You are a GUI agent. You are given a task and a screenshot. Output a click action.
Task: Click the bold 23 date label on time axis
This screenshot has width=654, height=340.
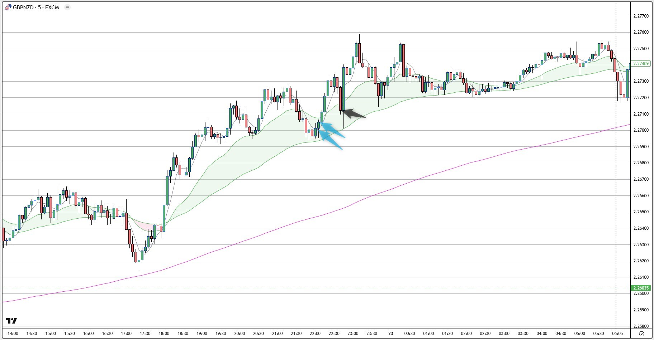pos(390,334)
